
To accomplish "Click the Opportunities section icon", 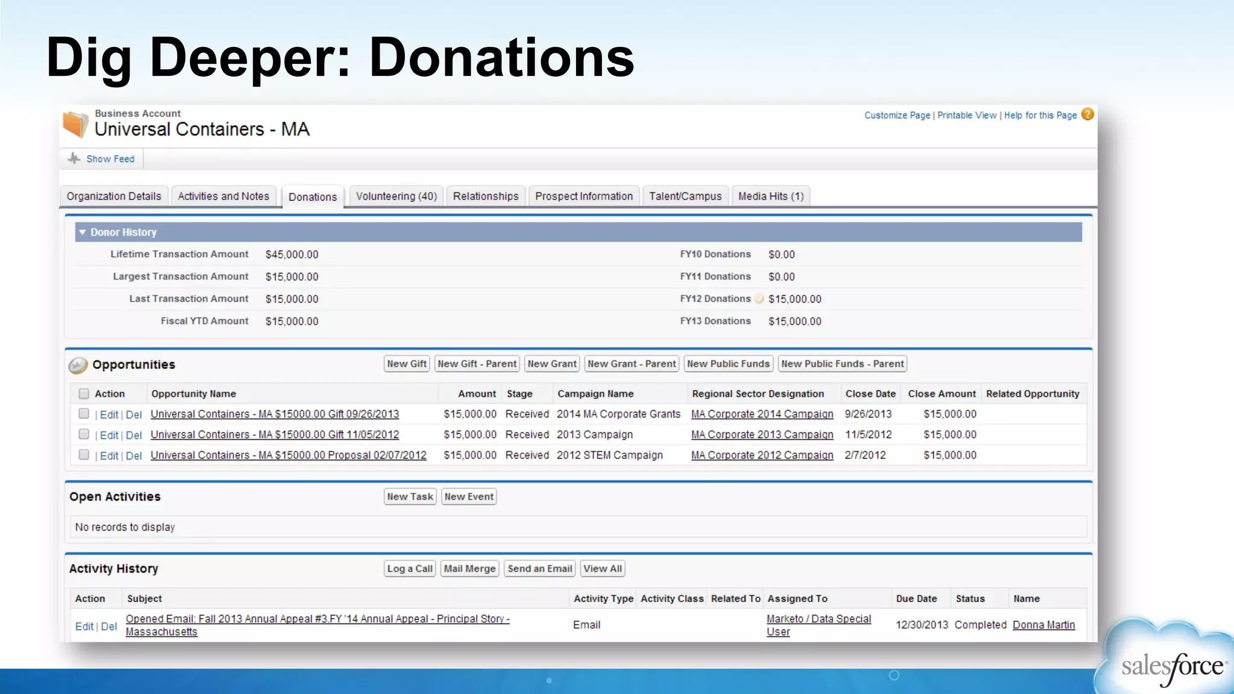I will [78, 365].
